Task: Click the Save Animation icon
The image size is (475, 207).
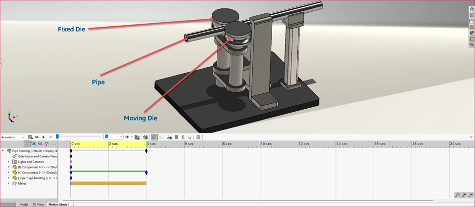Action: click(137, 137)
